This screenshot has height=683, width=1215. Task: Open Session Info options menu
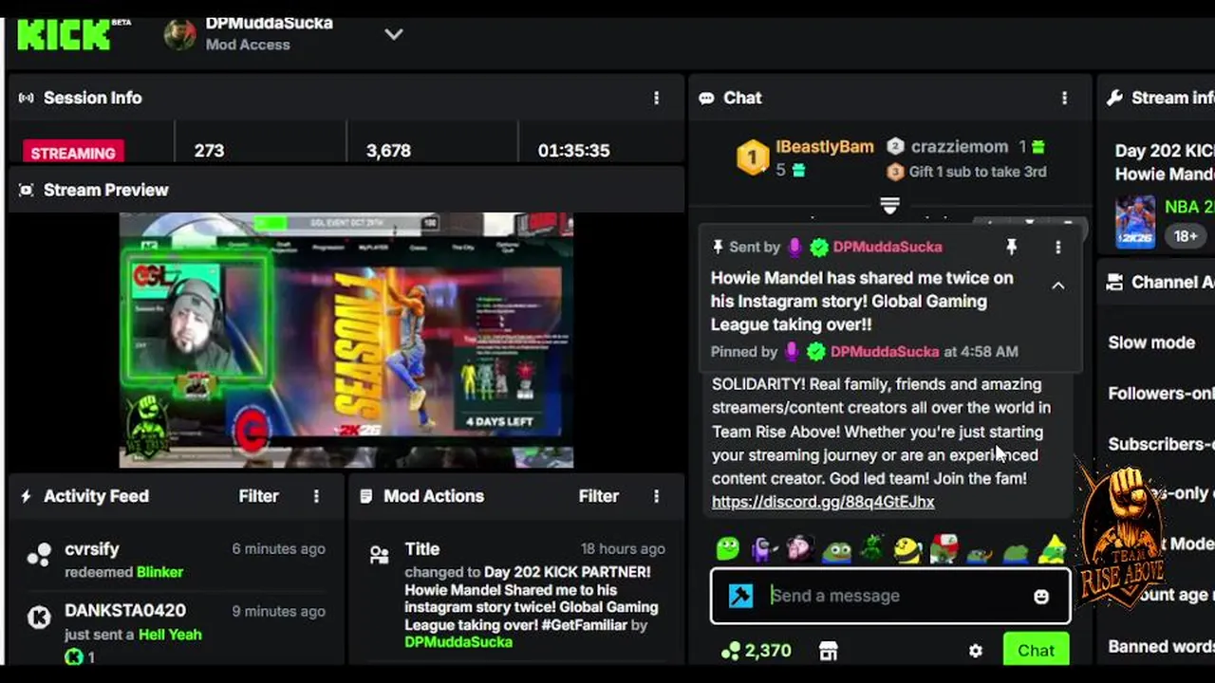[656, 98]
